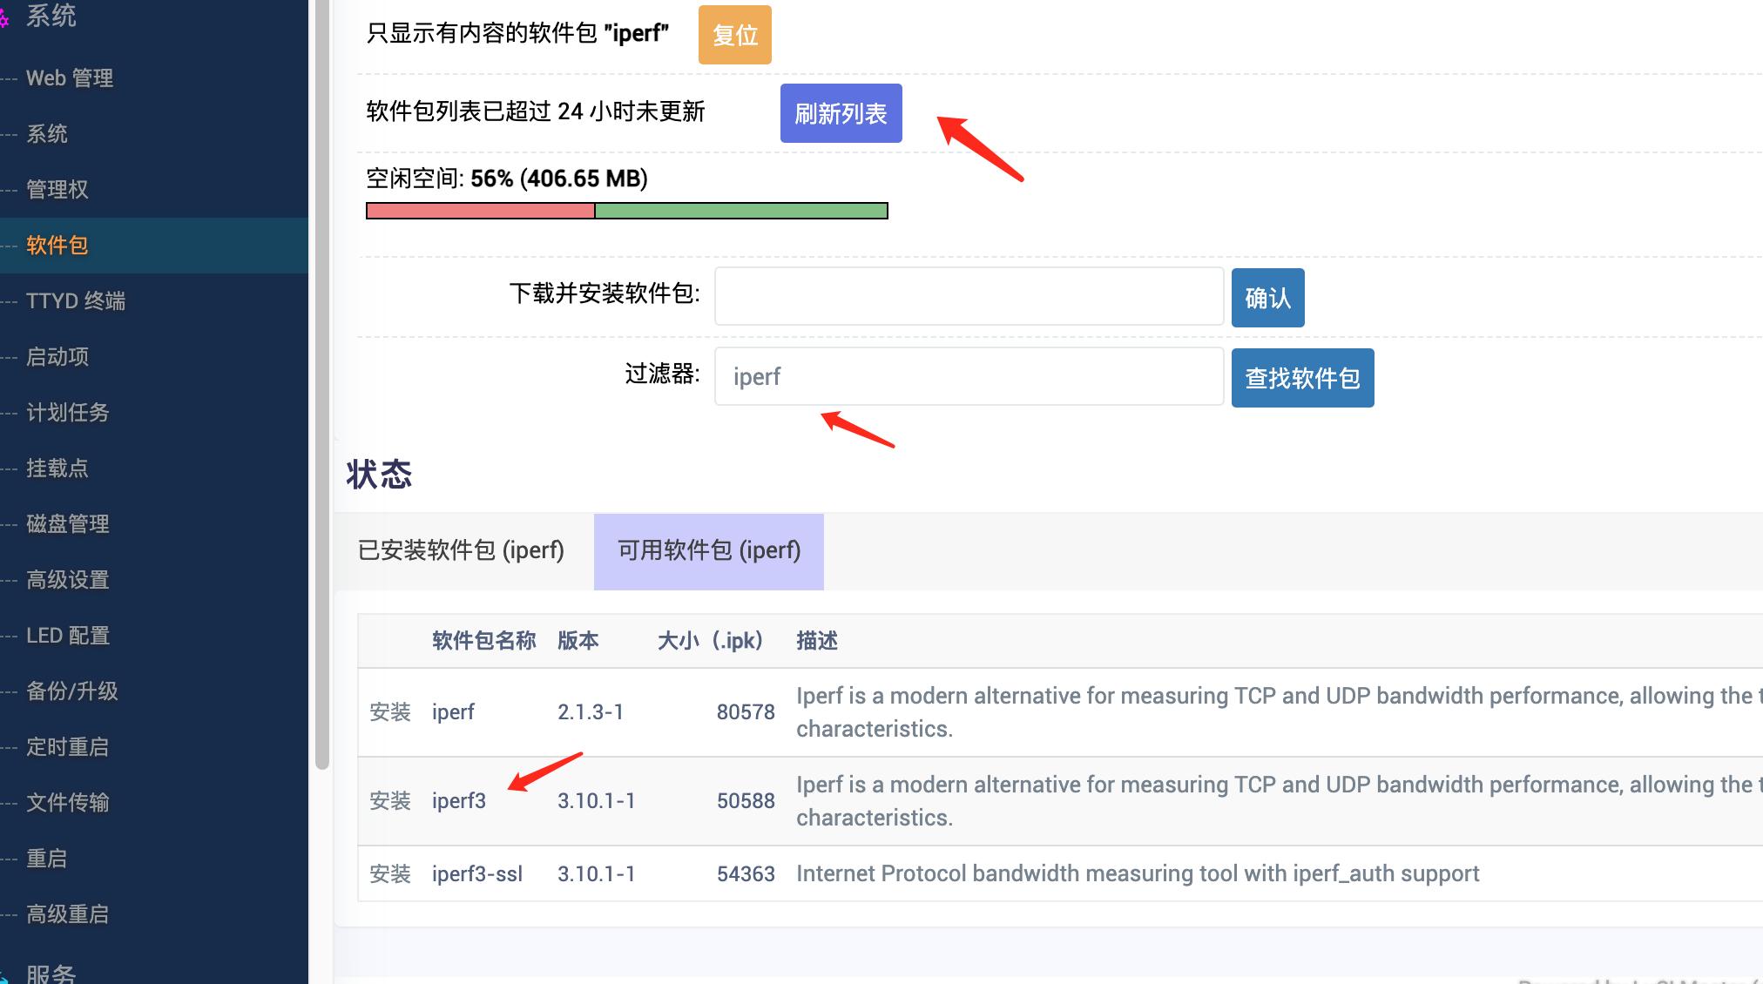Open the TTYD 终端 page
This screenshot has height=984, width=1763.
[75, 300]
